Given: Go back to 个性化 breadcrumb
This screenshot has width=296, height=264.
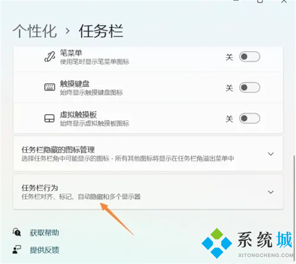Looking at the screenshot, I should pyautogui.click(x=35, y=31).
